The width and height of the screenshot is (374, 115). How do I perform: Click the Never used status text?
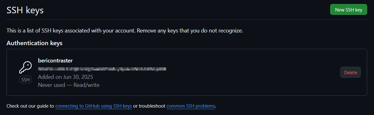pos(52,85)
